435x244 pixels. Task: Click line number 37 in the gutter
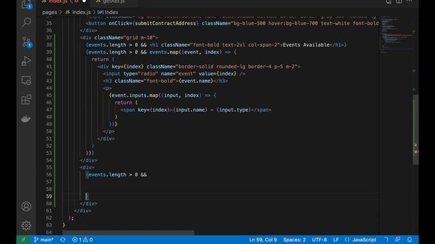tap(49, 38)
